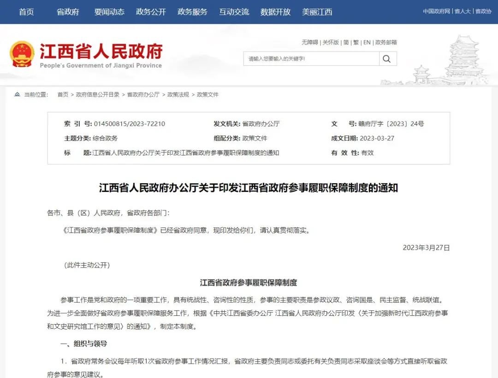Visit the 美丽江西 section
This screenshot has height=378, width=498.
[x=317, y=12]
